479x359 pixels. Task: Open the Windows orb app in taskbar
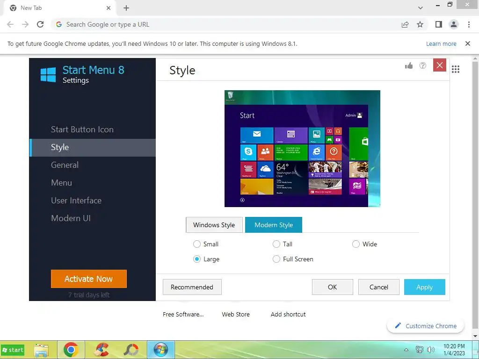pos(161,350)
